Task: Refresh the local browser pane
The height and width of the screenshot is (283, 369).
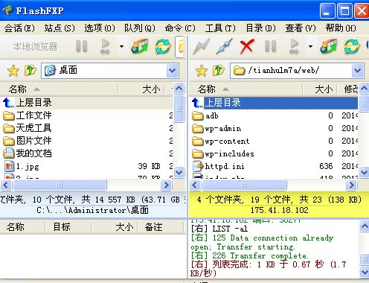Action: [x=163, y=46]
